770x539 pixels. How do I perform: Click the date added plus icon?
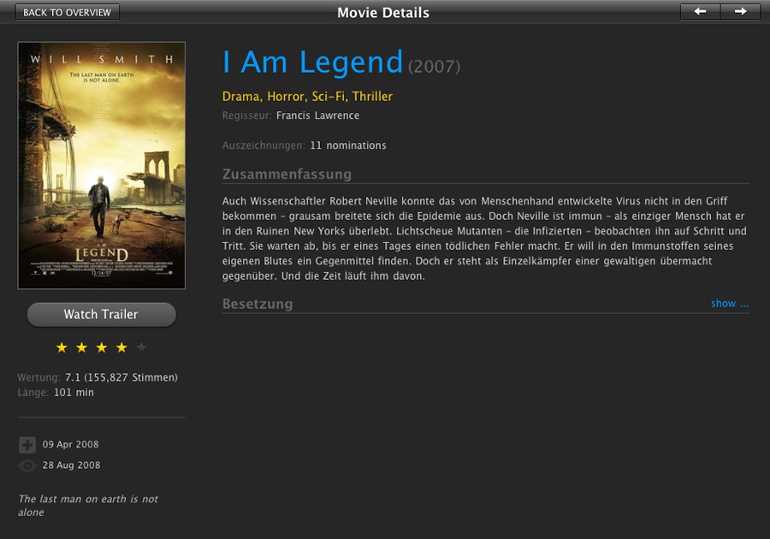click(27, 445)
